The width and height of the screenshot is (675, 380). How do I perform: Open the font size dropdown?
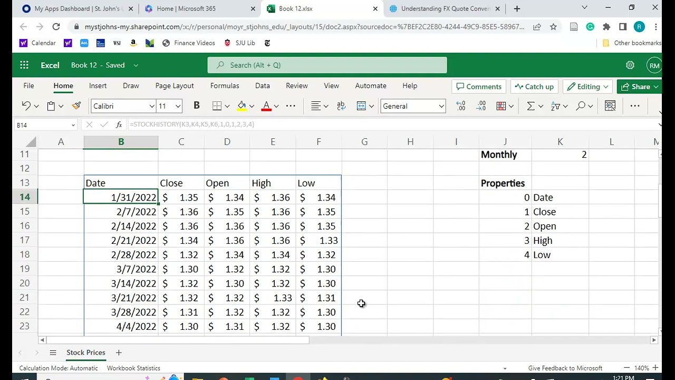coord(178,106)
